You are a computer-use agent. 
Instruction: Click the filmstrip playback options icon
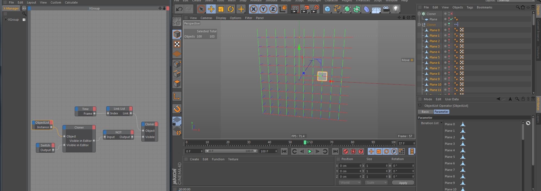point(412,151)
